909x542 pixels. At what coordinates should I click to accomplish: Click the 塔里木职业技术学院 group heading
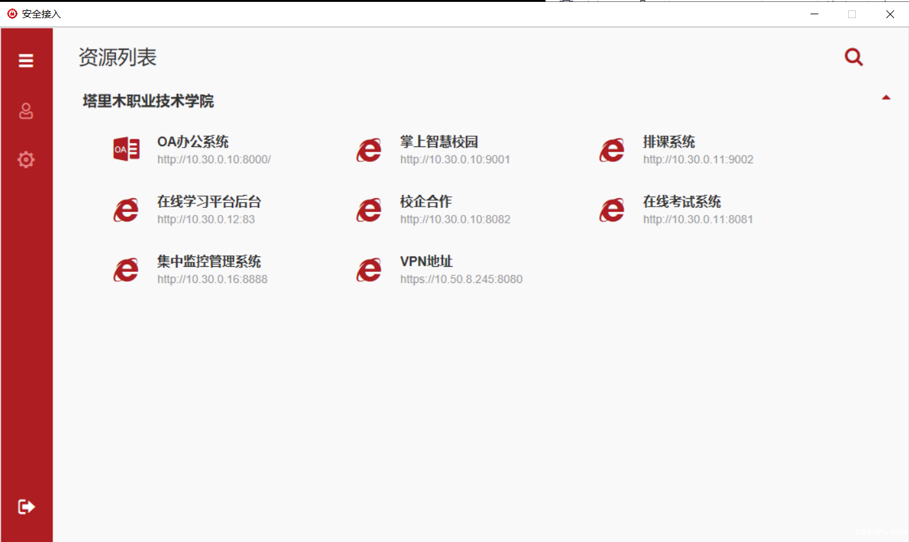coord(148,101)
